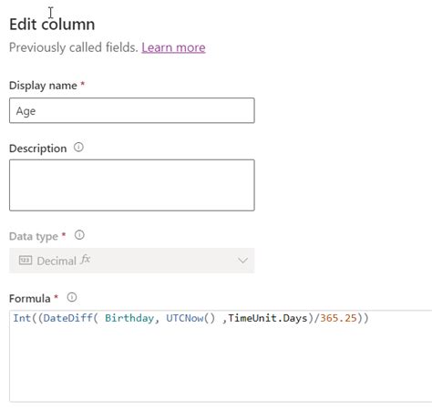The width and height of the screenshot is (432, 410).
Task: Click TimeUnit.Days in the formula
Action: point(268,318)
